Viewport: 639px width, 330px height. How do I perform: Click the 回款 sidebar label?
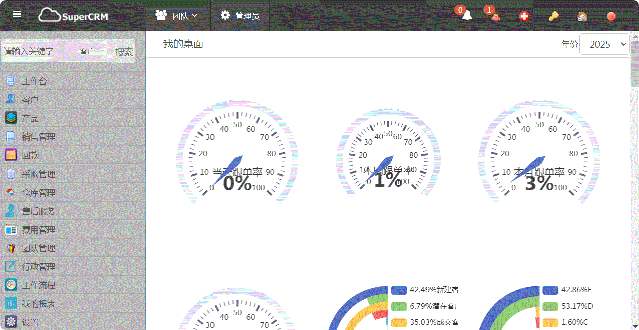30,155
